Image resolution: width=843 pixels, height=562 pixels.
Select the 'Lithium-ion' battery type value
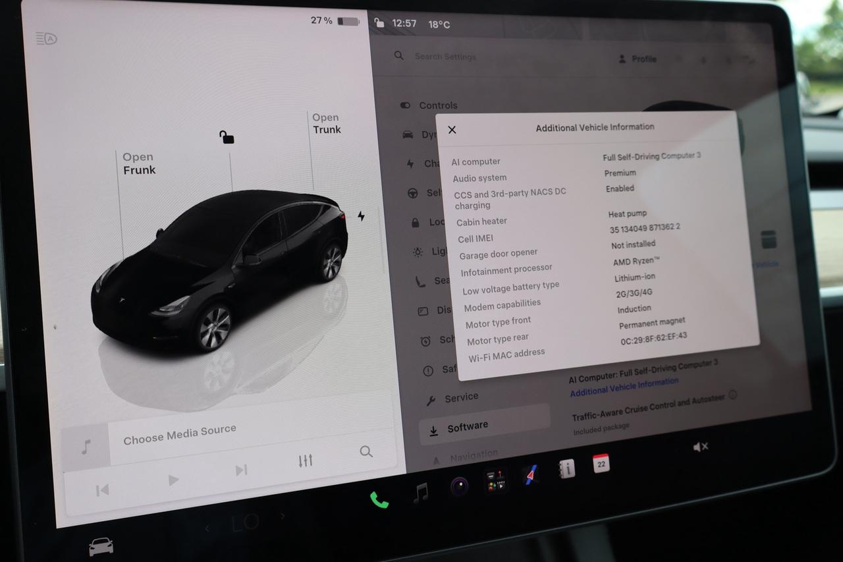click(x=635, y=277)
